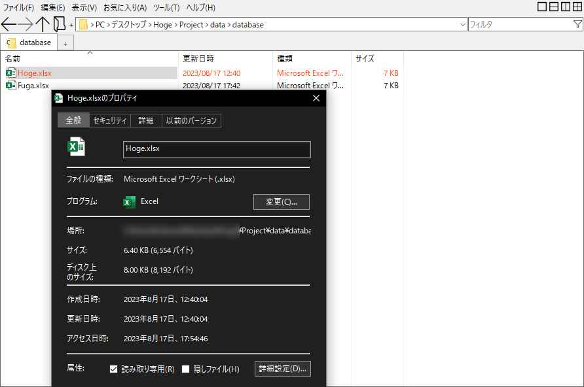Click the plus icon beside the address bar
Image resolution: width=584 pixels, height=387 pixels.
click(x=71, y=25)
